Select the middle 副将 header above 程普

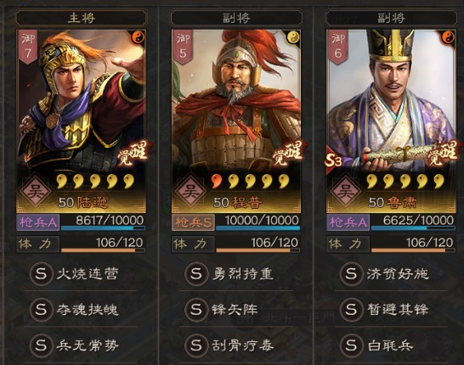tap(236, 18)
